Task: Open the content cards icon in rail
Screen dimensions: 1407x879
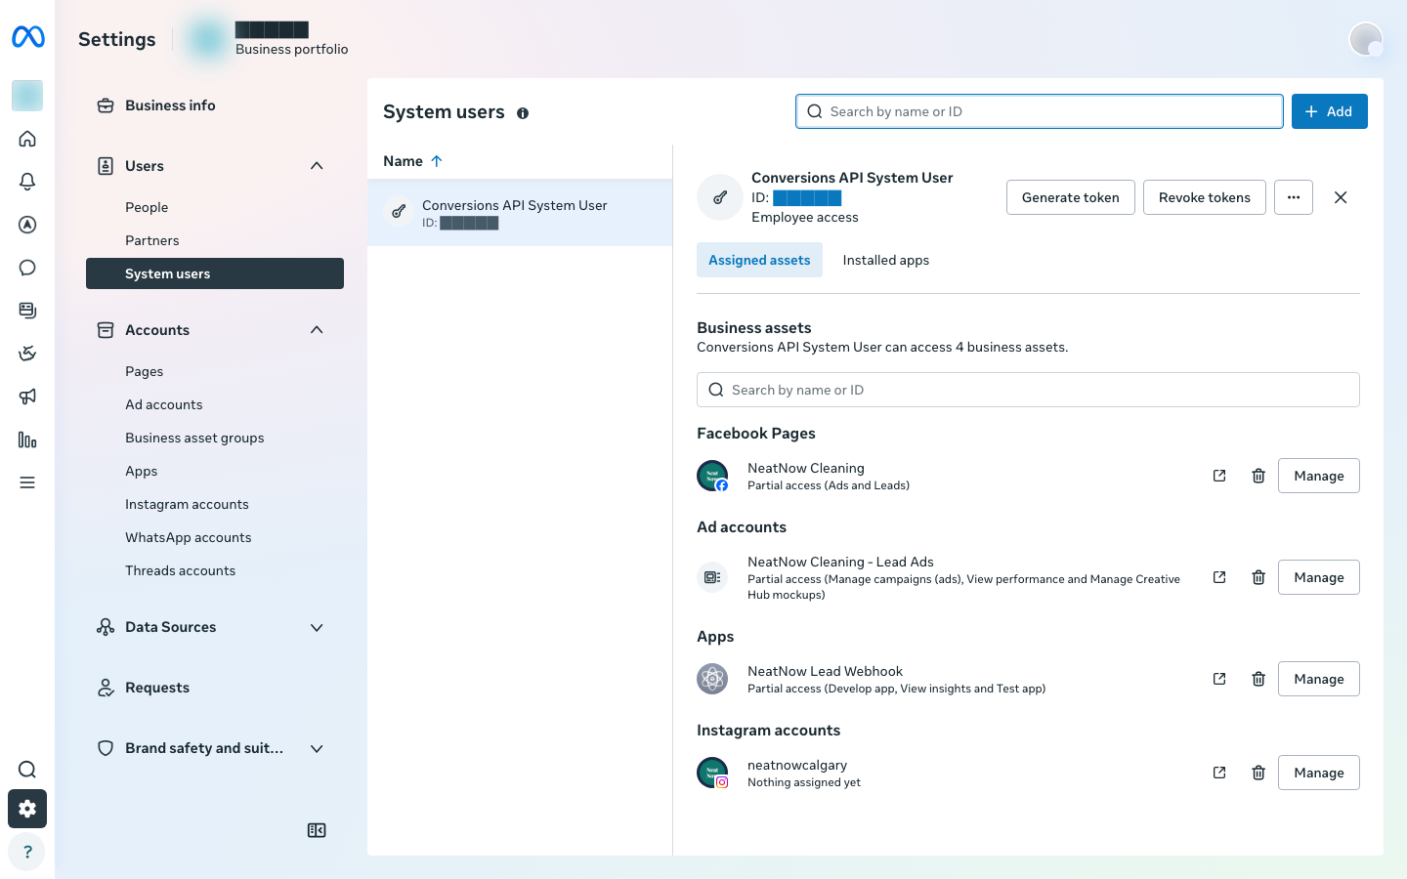Action: click(x=27, y=311)
